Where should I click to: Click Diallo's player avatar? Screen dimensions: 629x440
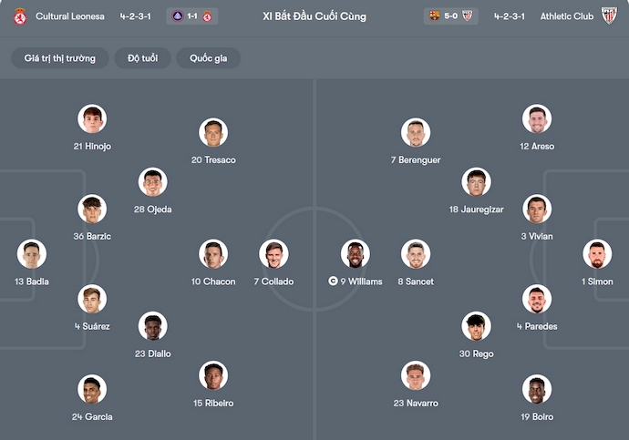point(153,326)
